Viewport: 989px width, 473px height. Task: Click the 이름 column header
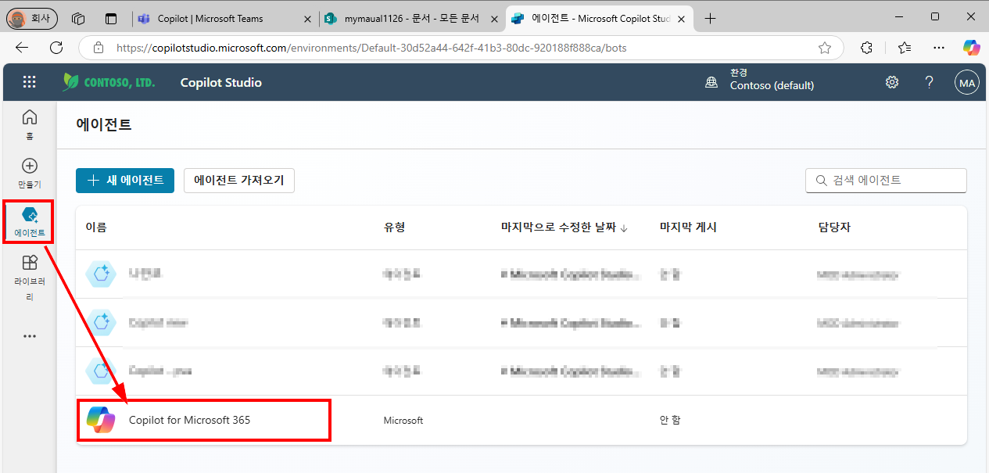[95, 228]
